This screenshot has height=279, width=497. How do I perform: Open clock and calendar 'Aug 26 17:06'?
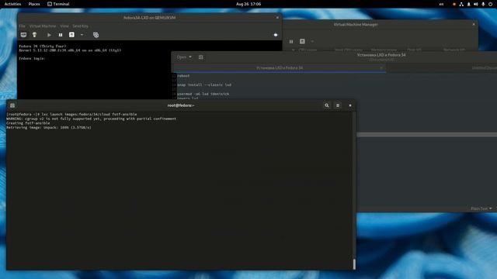(248, 4)
